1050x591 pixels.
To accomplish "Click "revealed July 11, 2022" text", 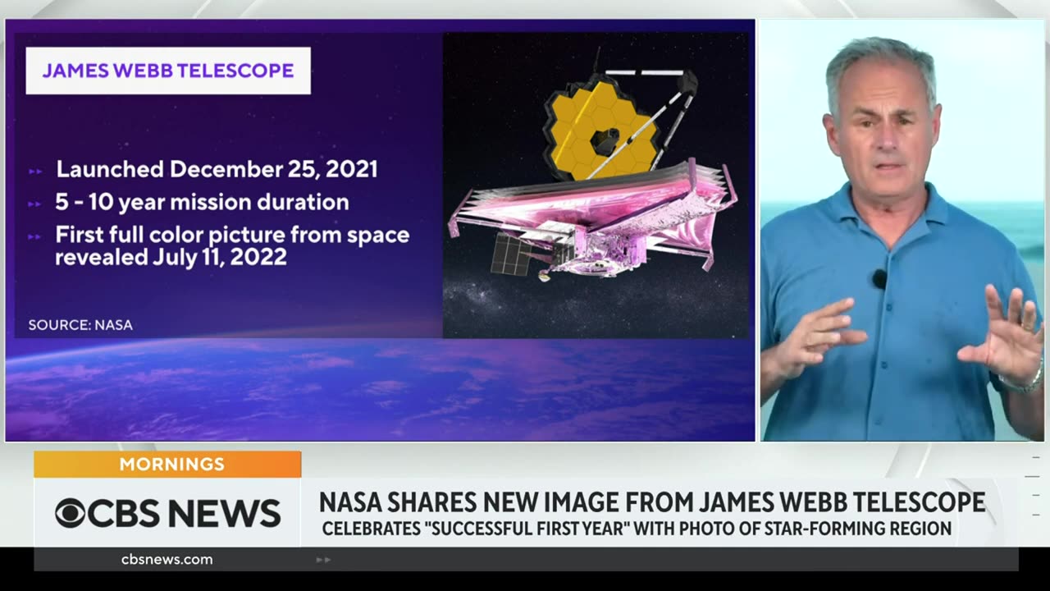I will point(171,257).
